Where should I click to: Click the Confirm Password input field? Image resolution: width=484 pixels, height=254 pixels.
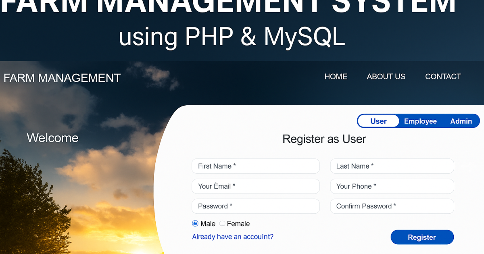pyautogui.click(x=392, y=206)
